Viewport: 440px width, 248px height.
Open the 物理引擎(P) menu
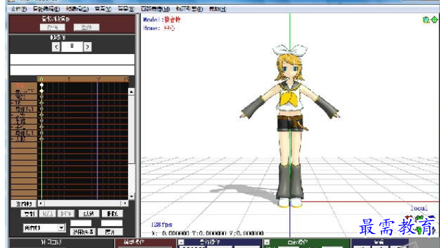(189, 9)
